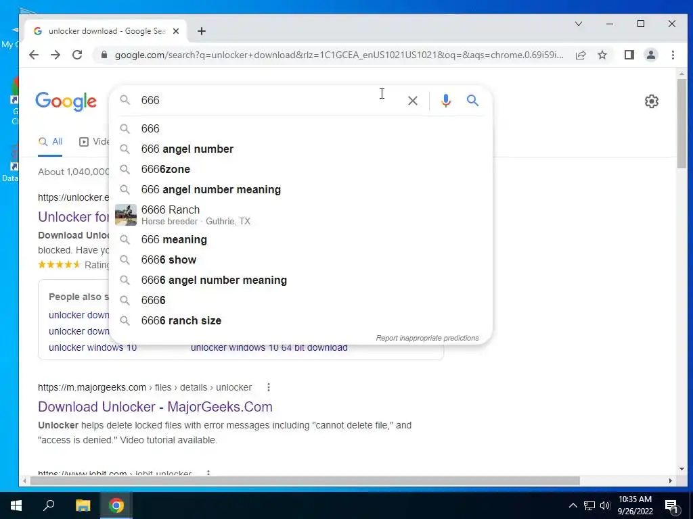The height and width of the screenshot is (519, 693).
Task: Switch to the Videos search tab
Action: (x=93, y=142)
